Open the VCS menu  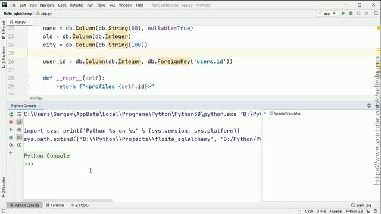(113, 5)
